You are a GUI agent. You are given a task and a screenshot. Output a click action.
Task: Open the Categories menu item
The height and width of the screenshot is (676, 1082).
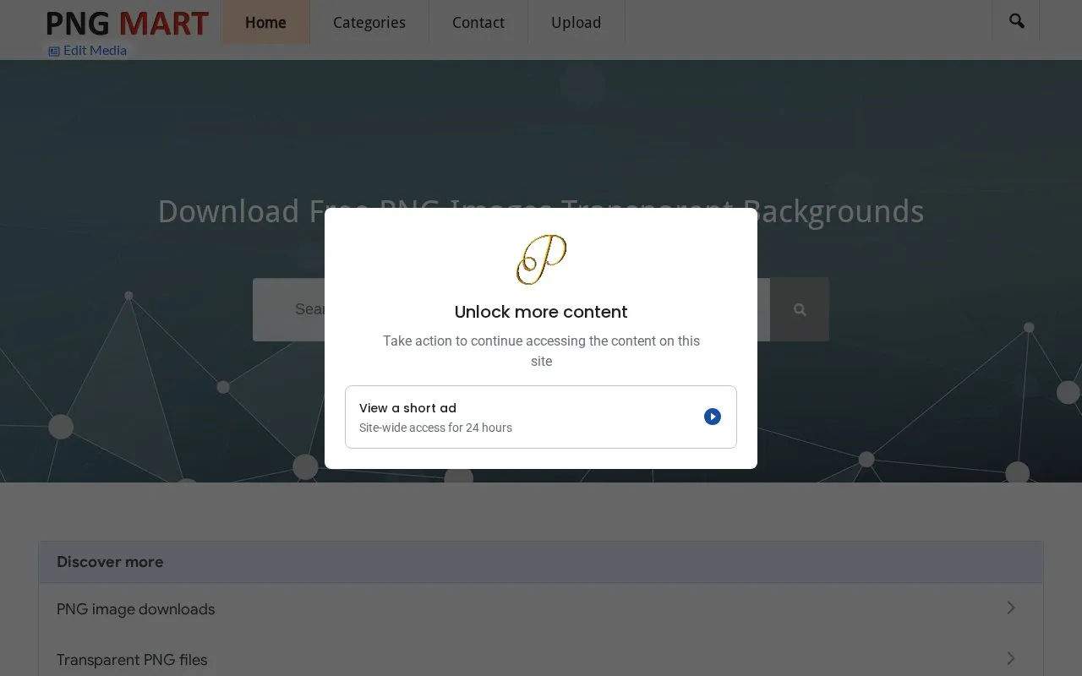coord(369,22)
